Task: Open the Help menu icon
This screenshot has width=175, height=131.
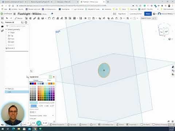Action: (154, 14)
